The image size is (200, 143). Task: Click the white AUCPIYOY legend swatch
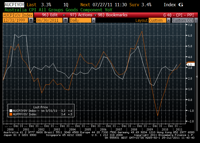11,111
